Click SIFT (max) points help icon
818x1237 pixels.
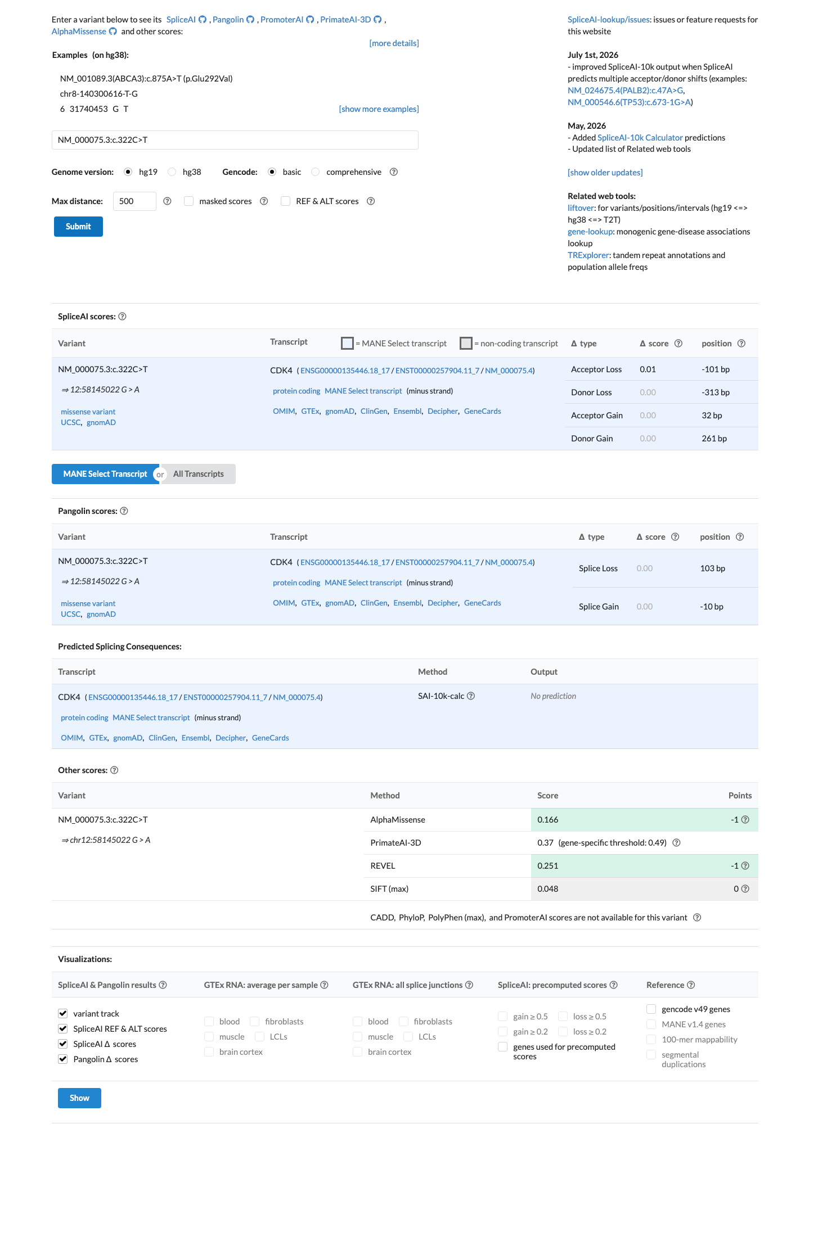tap(745, 889)
